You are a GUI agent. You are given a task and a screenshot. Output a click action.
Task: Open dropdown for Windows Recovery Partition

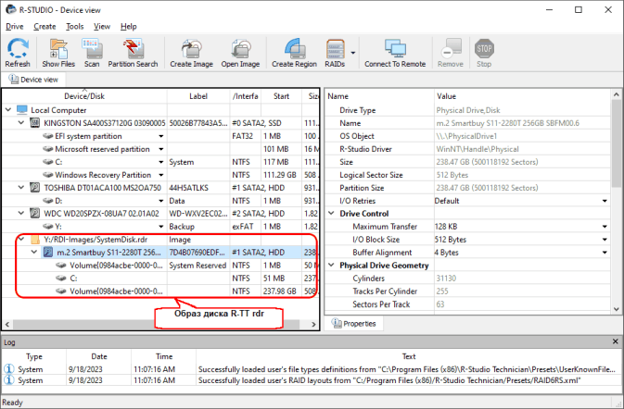click(x=161, y=175)
